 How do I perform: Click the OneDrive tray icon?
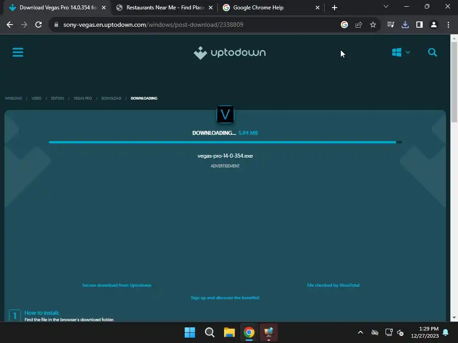coord(375,332)
